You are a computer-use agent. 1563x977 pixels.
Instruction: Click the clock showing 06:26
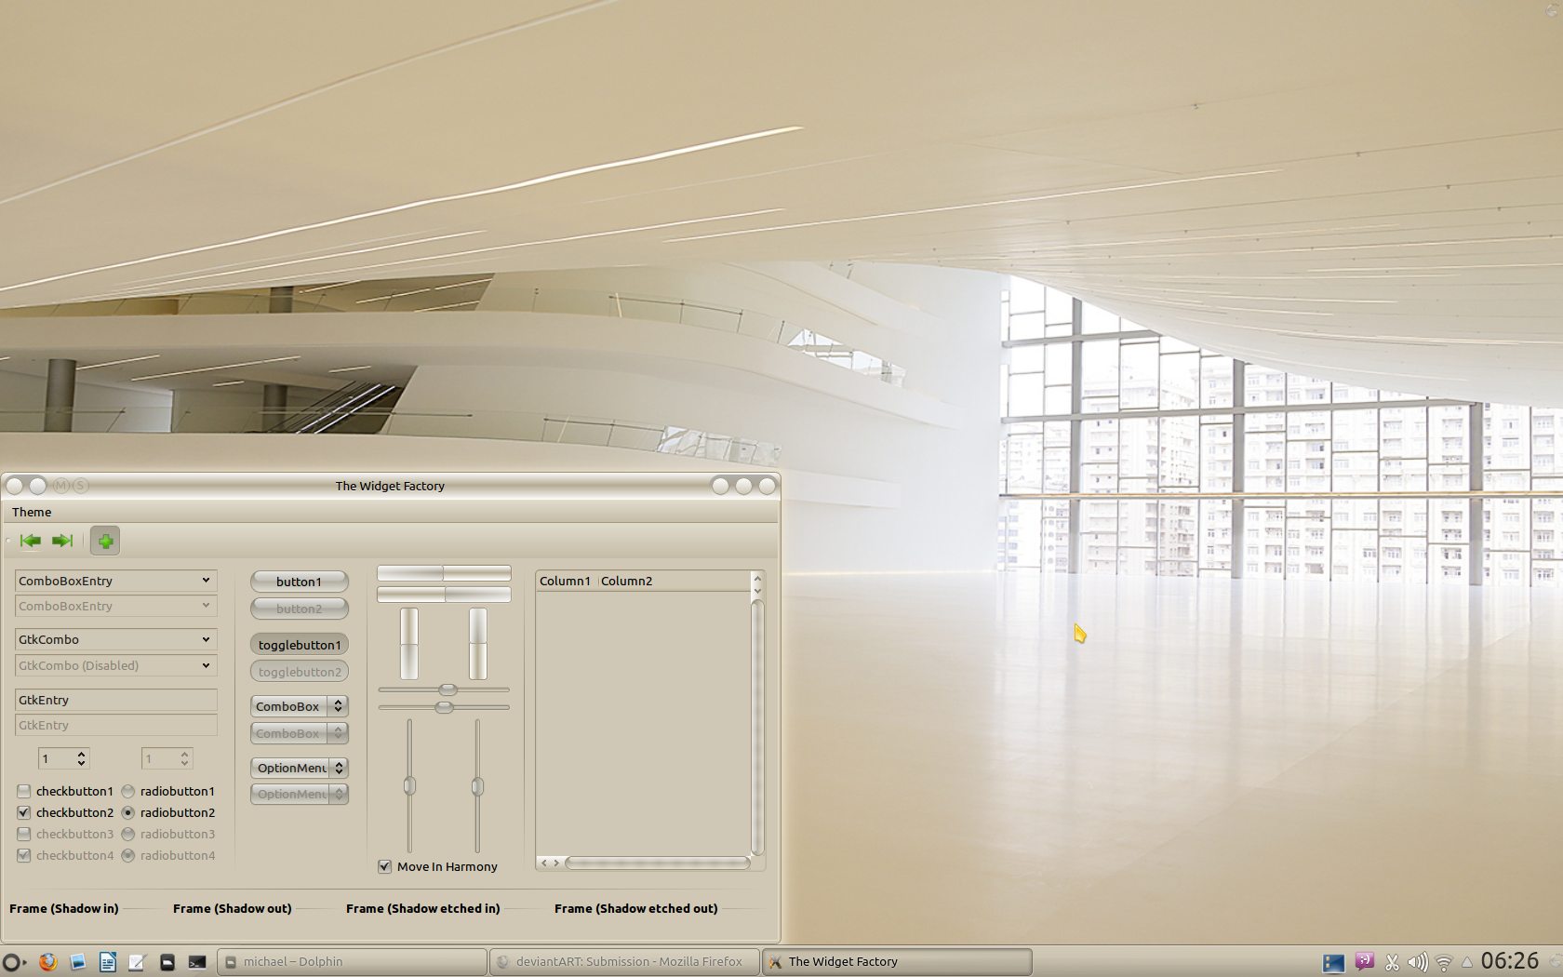[1510, 961]
